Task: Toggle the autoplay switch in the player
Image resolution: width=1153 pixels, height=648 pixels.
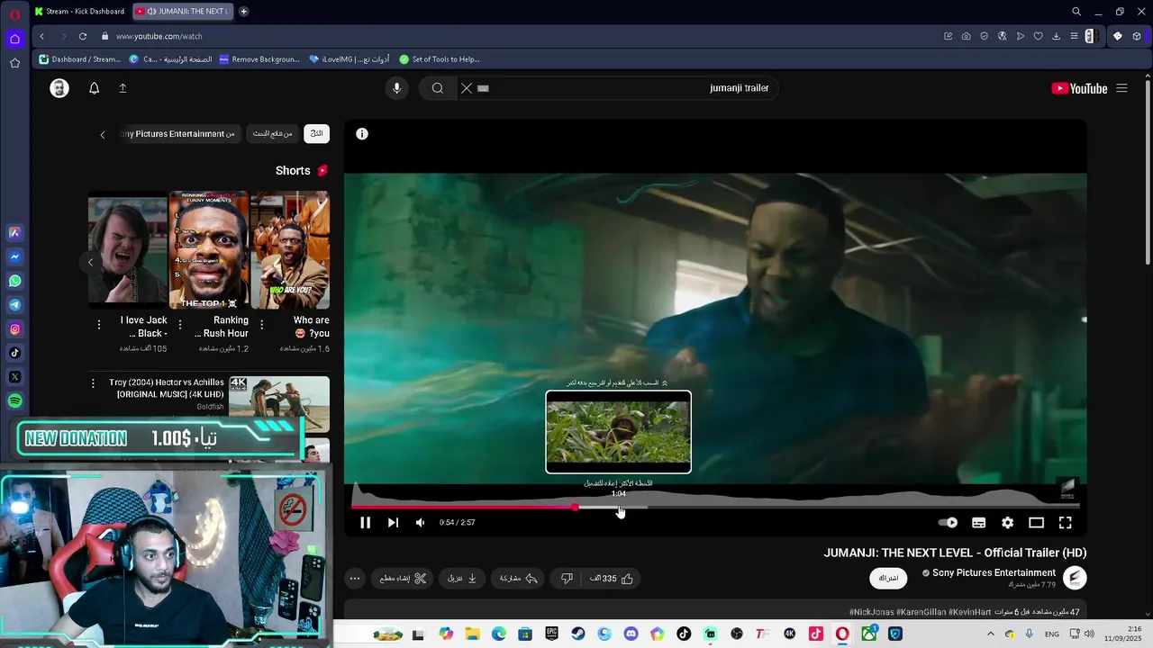Action: (x=948, y=523)
